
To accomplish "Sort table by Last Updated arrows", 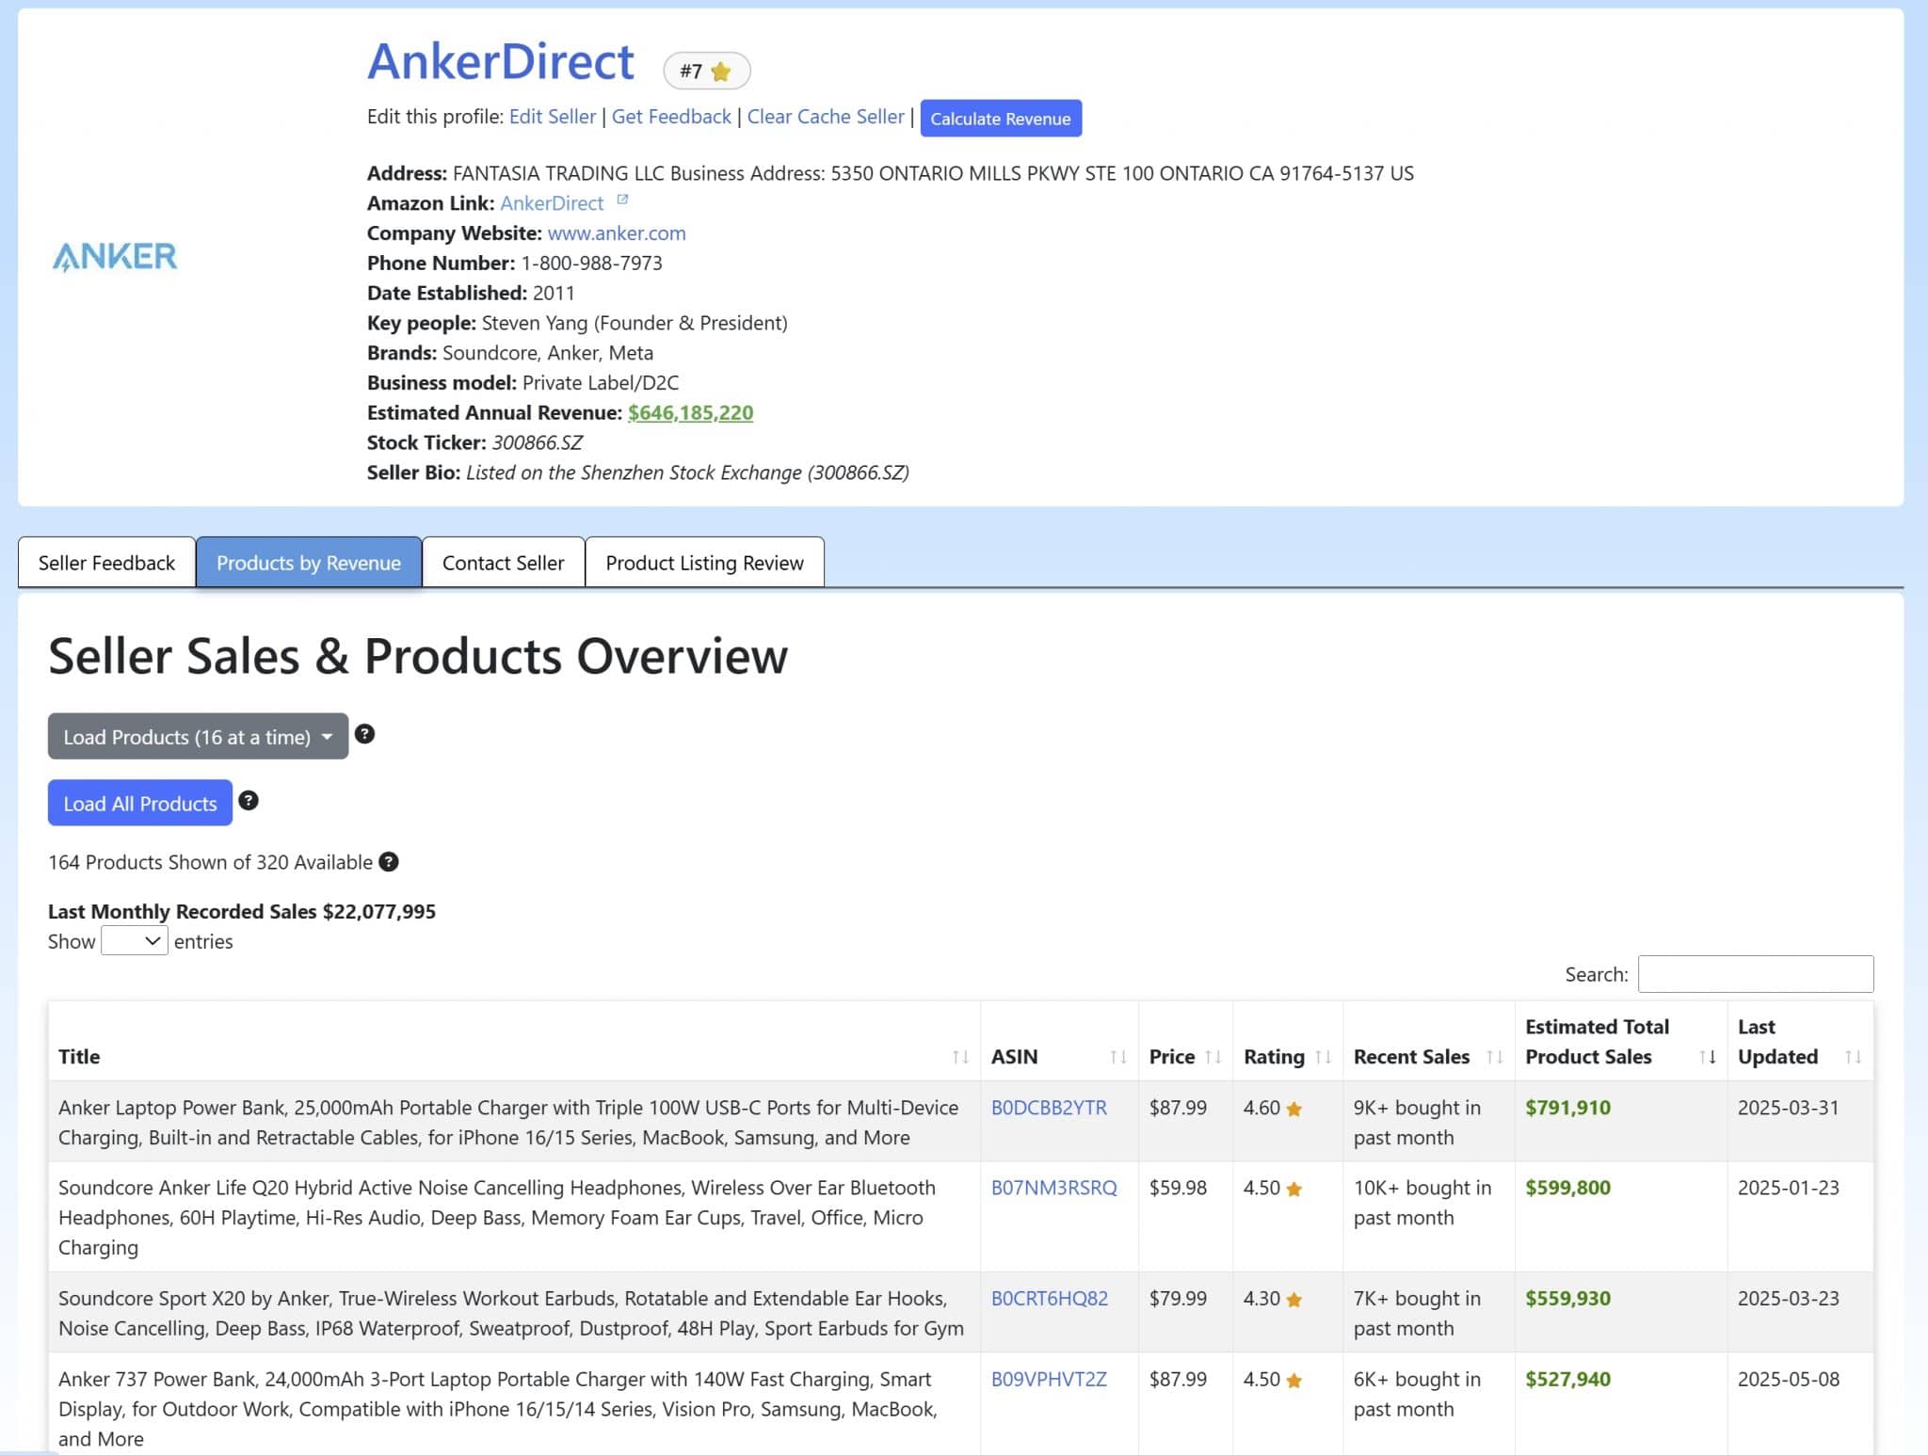I will 1853,1057.
